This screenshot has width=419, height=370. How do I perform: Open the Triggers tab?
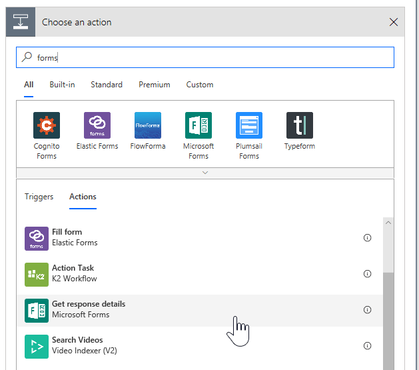pos(39,197)
